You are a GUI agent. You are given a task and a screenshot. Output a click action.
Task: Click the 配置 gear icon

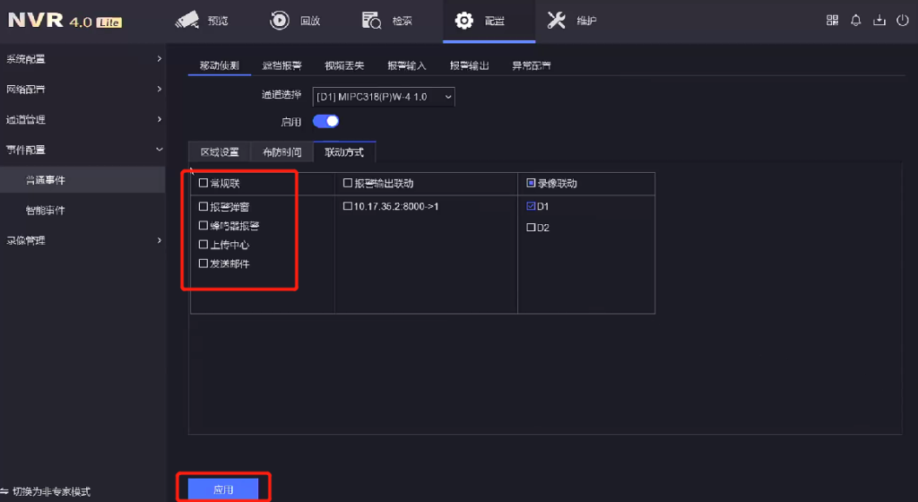(464, 20)
